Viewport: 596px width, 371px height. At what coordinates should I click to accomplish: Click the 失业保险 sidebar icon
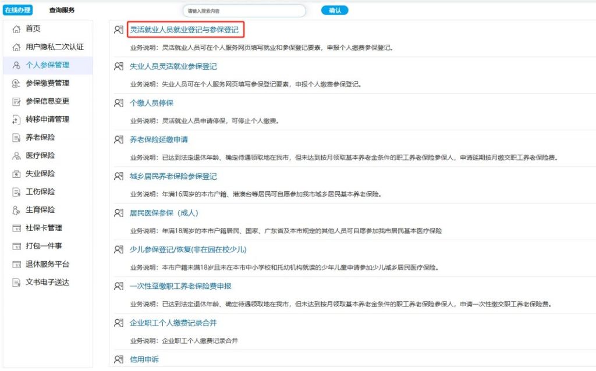click(16, 174)
